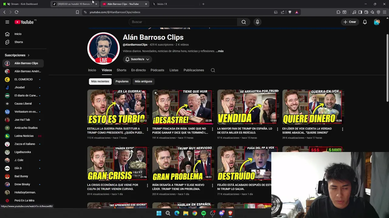Open Pódcasts tab
389x218 pixels.
pyautogui.click(x=157, y=70)
